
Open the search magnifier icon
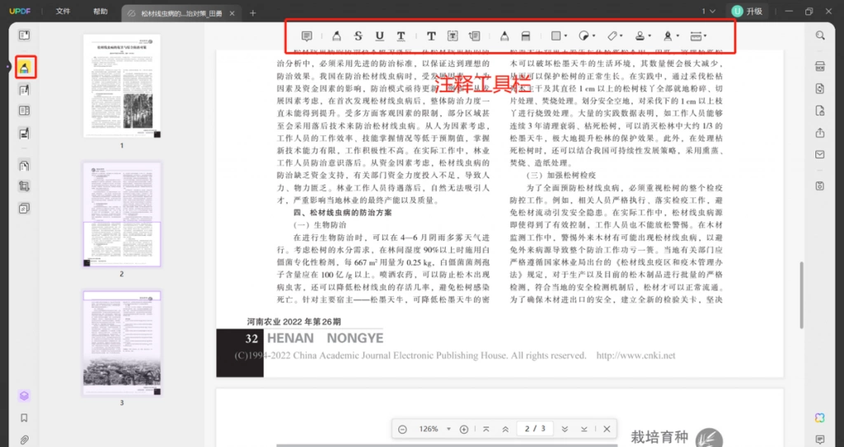(820, 35)
